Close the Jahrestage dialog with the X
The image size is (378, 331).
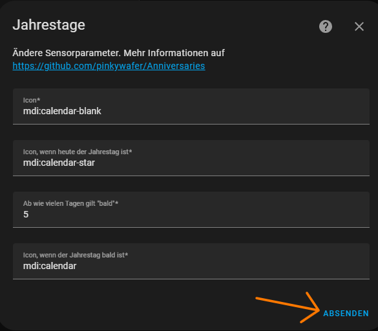[359, 26]
